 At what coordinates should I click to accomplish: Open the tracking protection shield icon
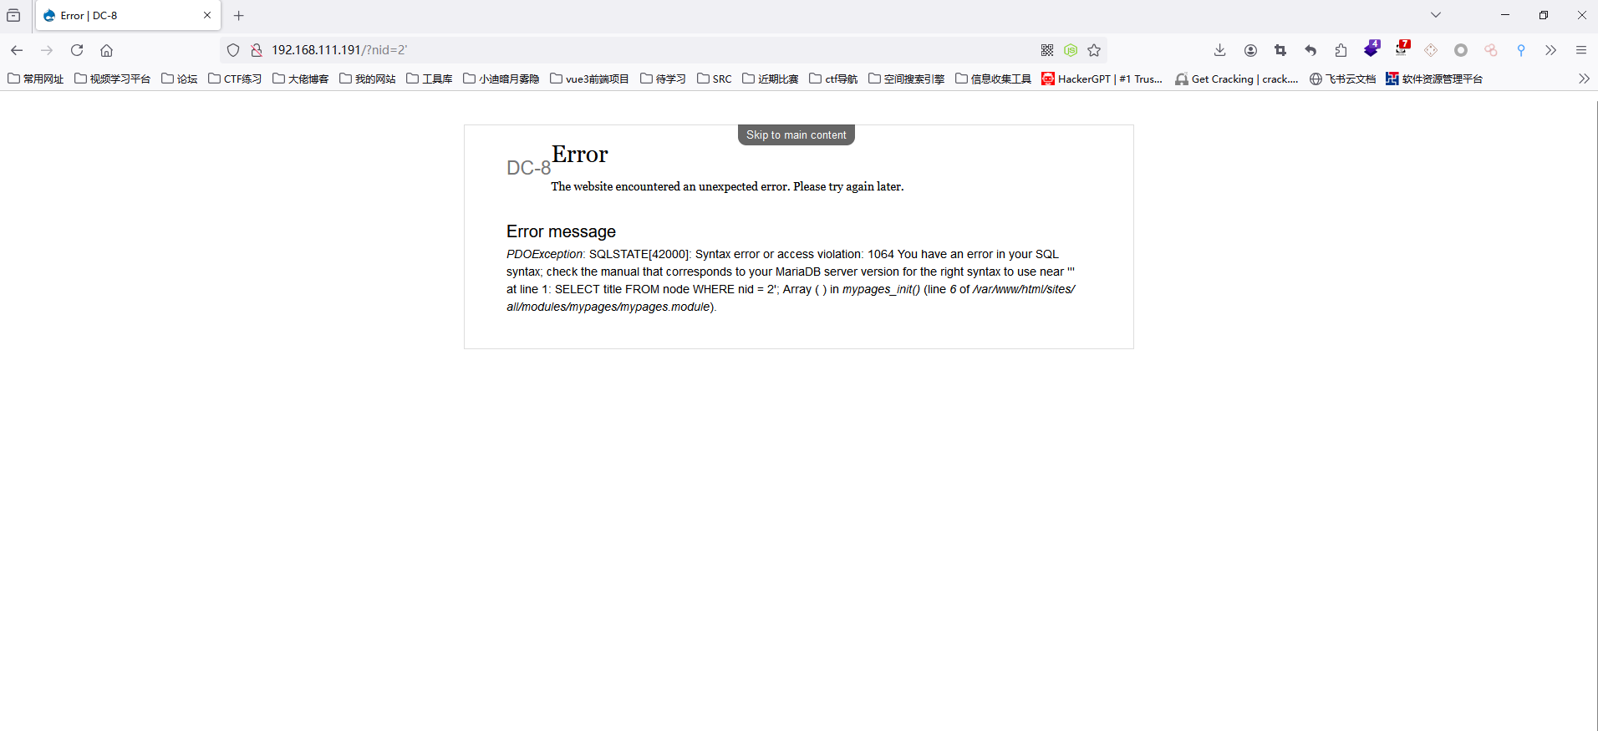[x=233, y=50]
